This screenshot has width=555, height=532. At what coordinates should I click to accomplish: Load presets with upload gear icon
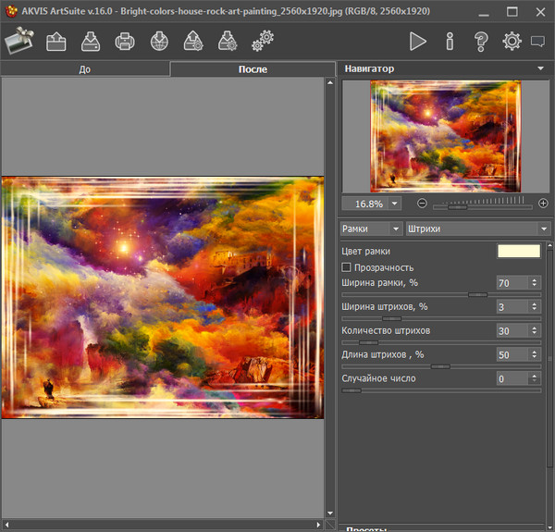tap(193, 41)
